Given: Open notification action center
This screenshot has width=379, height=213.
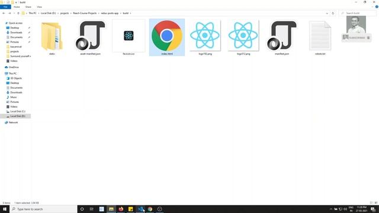Looking at the screenshot, I should tap(373, 209).
